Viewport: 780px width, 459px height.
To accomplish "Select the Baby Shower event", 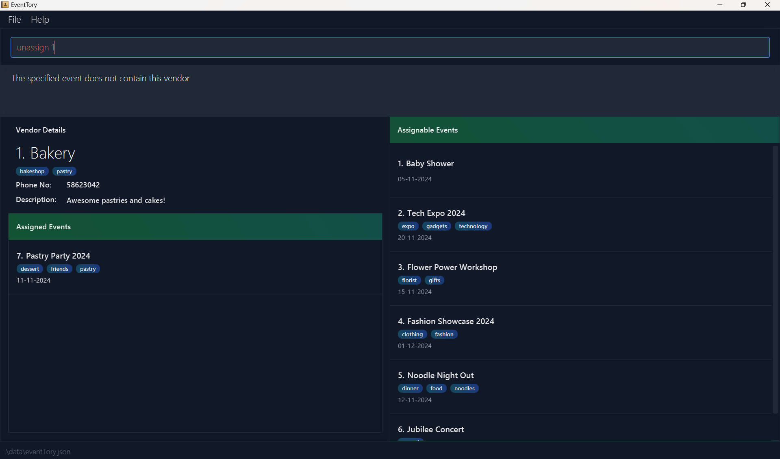I will pos(580,171).
